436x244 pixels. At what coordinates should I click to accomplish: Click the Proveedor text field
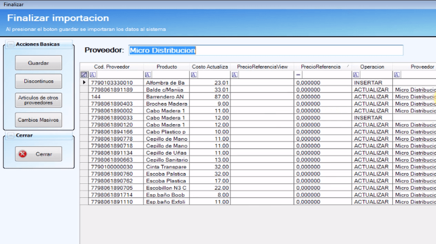[x=265, y=51]
